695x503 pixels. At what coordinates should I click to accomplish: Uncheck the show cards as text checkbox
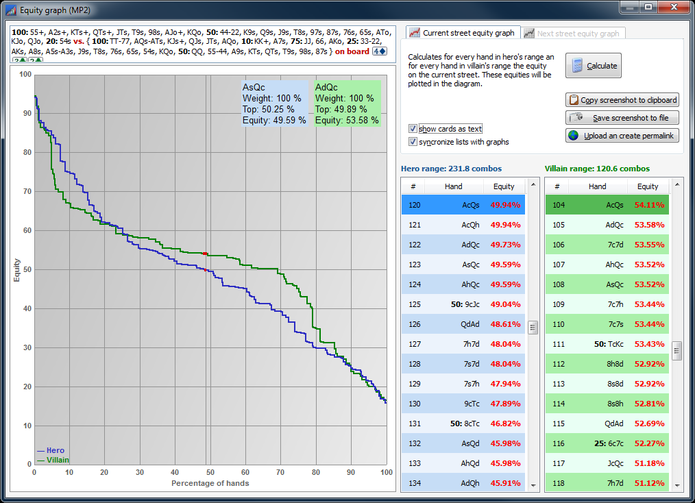pyautogui.click(x=413, y=129)
